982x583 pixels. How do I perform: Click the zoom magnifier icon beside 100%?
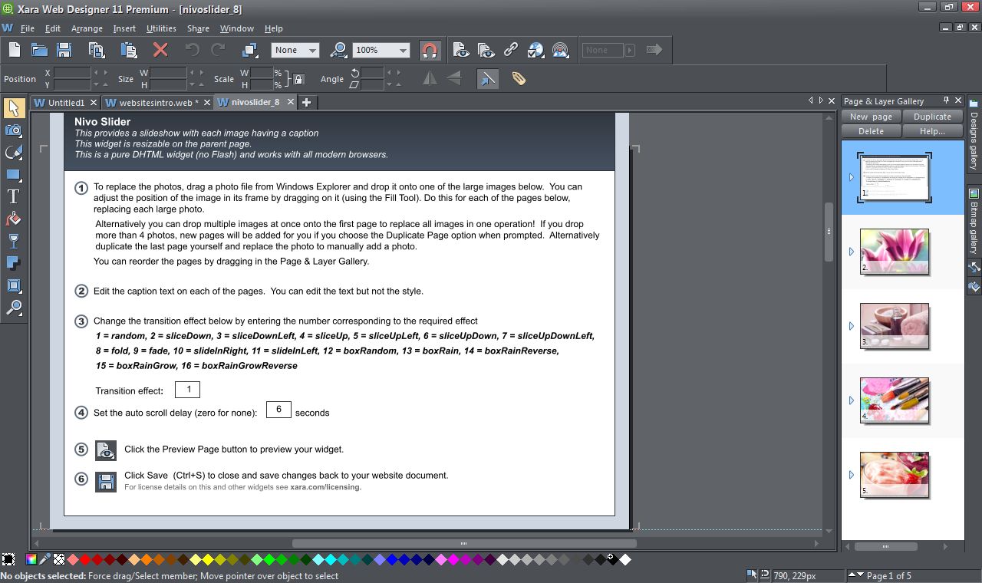point(338,51)
